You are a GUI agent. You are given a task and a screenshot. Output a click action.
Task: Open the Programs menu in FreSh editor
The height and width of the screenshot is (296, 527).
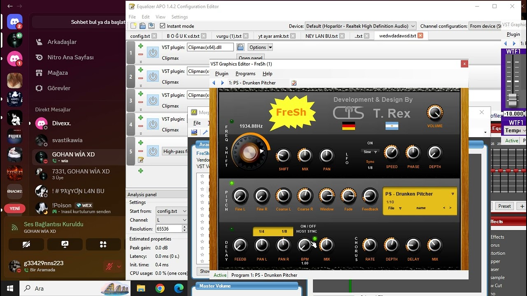pos(245,74)
